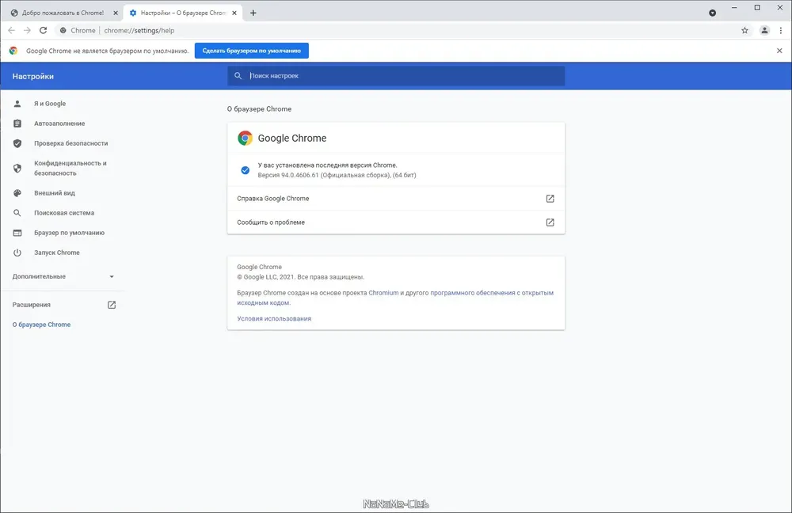Screen dimensions: 792x513
Task: Open the Chrome three-dot menu
Action: [781, 30]
